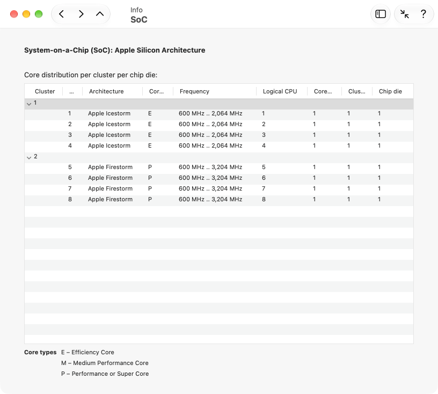Collapse cluster 1 disclosure chevron
438x394 pixels.
(x=29, y=104)
